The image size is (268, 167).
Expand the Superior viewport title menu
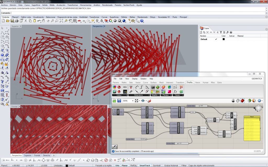[21, 26]
